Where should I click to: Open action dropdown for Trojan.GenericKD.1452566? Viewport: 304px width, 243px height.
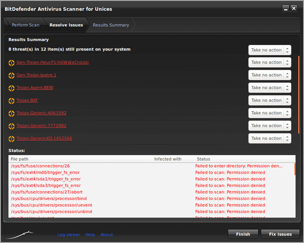click(x=270, y=138)
